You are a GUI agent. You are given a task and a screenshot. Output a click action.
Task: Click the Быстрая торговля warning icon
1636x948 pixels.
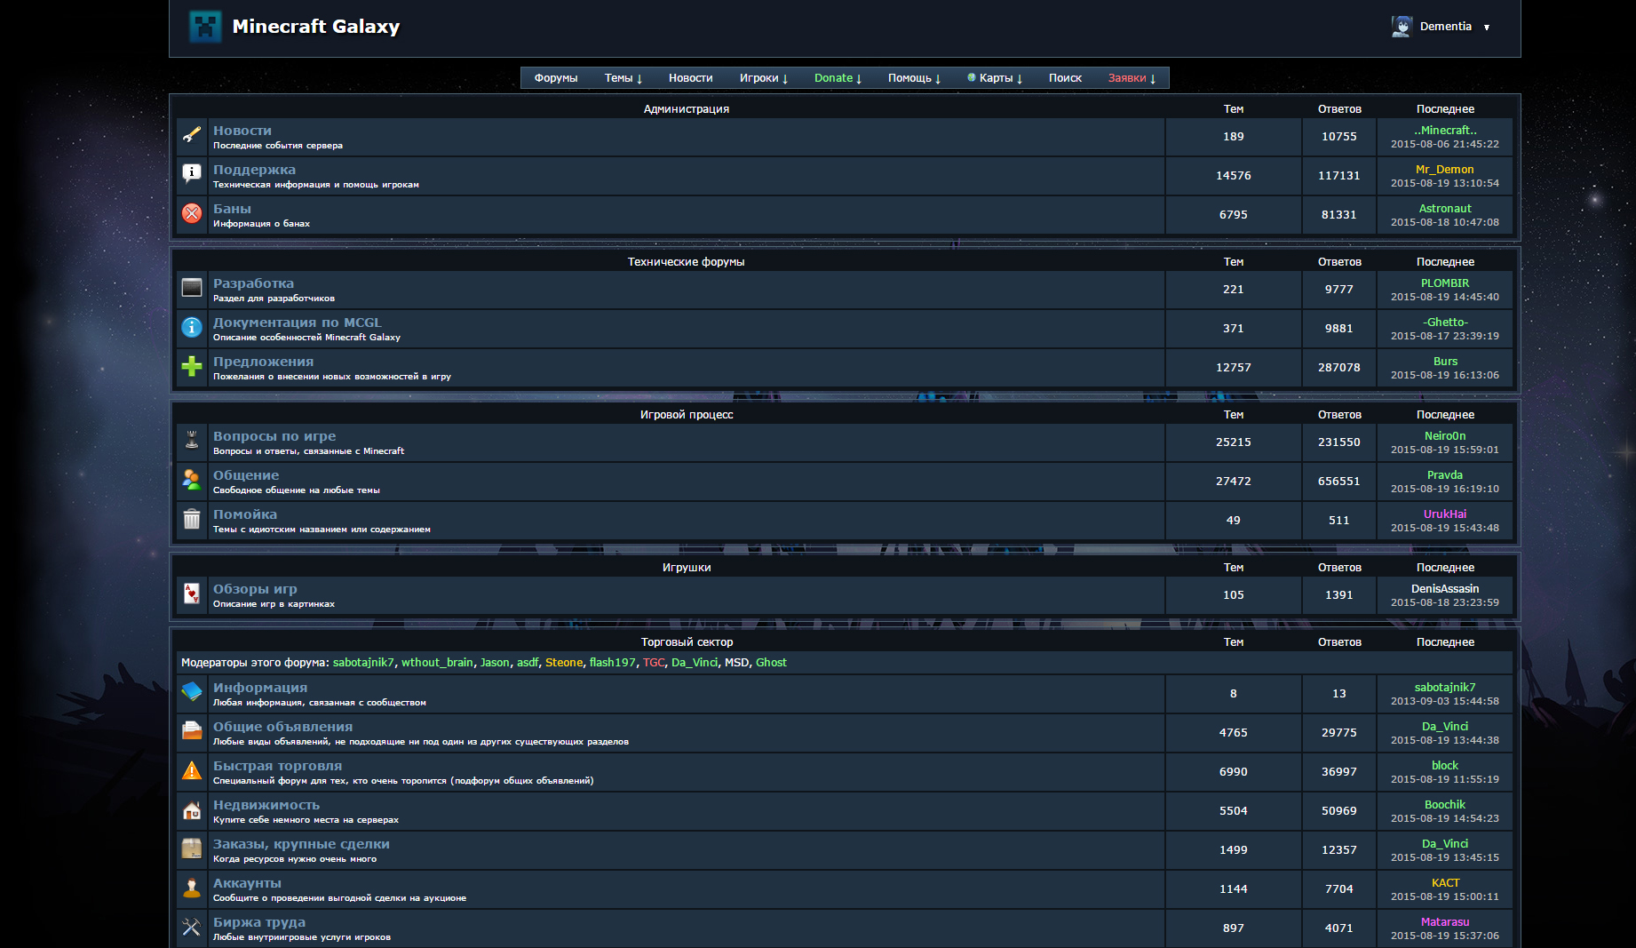(192, 770)
